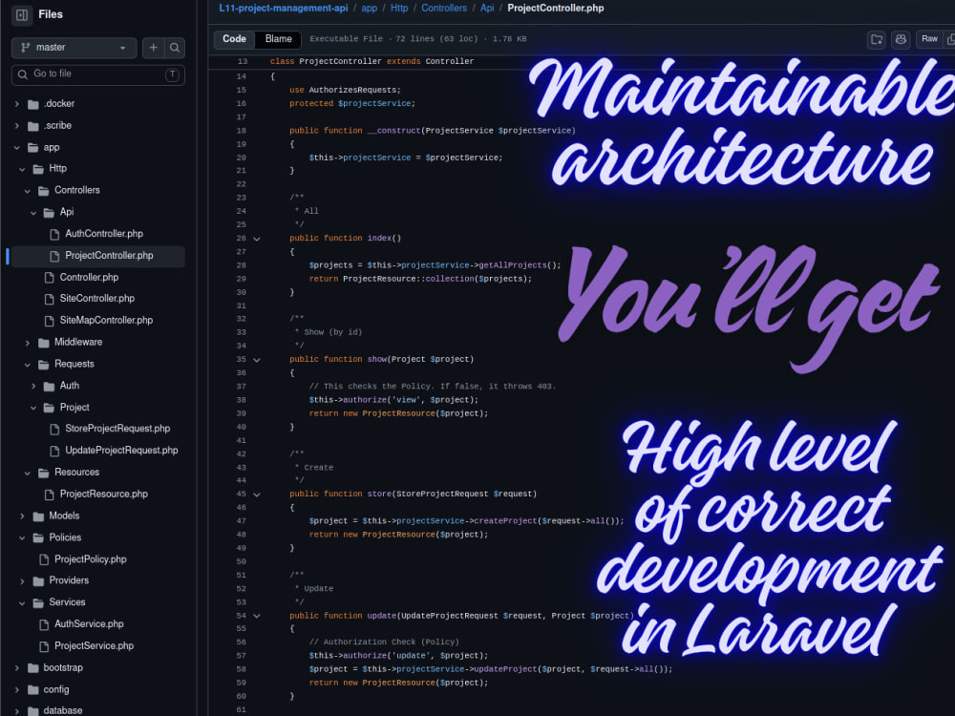Collapse the Project folder chevron

coord(33,408)
